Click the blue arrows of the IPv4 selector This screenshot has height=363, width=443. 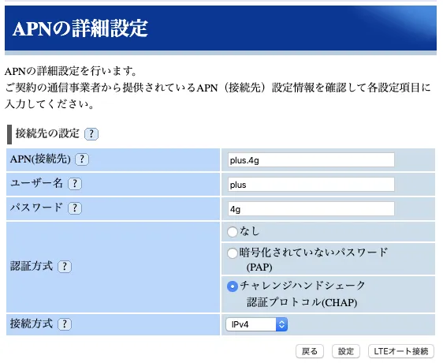[x=281, y=324]
